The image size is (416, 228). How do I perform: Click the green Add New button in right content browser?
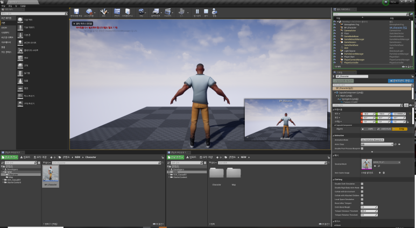[175, 157]
